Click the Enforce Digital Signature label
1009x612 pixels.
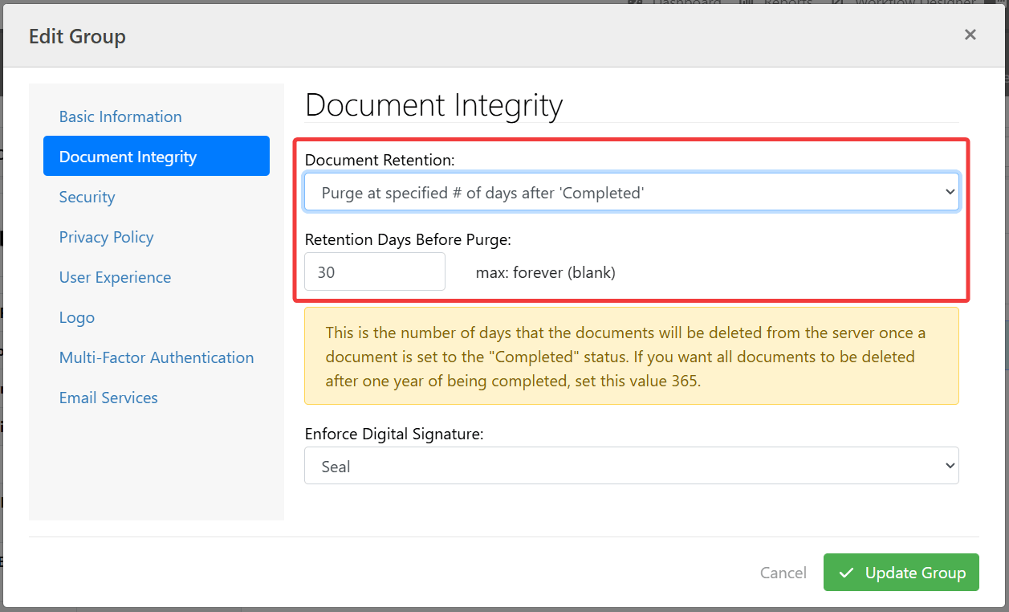pos(394,435)
